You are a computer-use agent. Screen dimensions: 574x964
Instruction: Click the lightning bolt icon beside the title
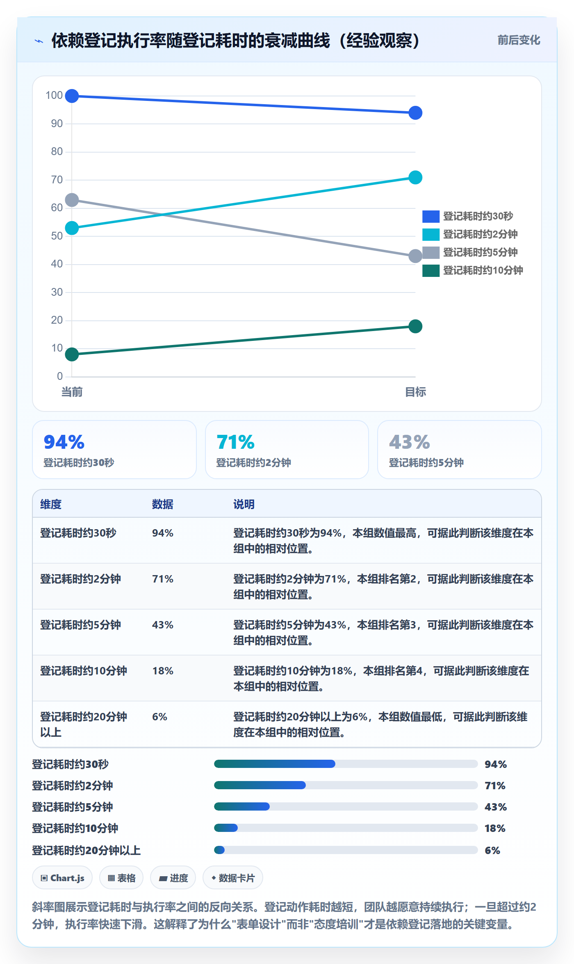click(39, 41)
